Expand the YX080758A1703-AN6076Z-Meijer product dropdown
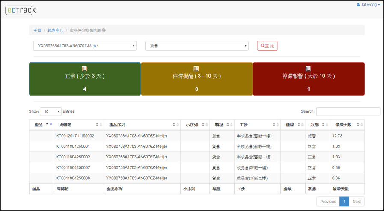The image size is (384, 211). (85, 46)
